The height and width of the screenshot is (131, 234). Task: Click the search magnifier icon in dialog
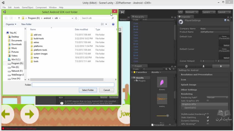point(113,18)
